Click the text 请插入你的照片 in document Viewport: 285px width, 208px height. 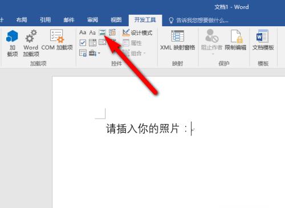tap(142, 129)
